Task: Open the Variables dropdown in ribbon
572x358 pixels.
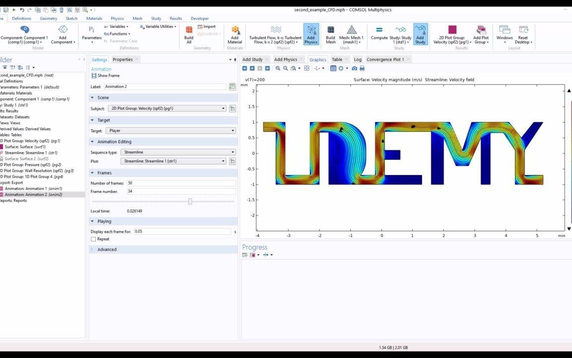Action: pyautogui.click(x=116, y=27)
